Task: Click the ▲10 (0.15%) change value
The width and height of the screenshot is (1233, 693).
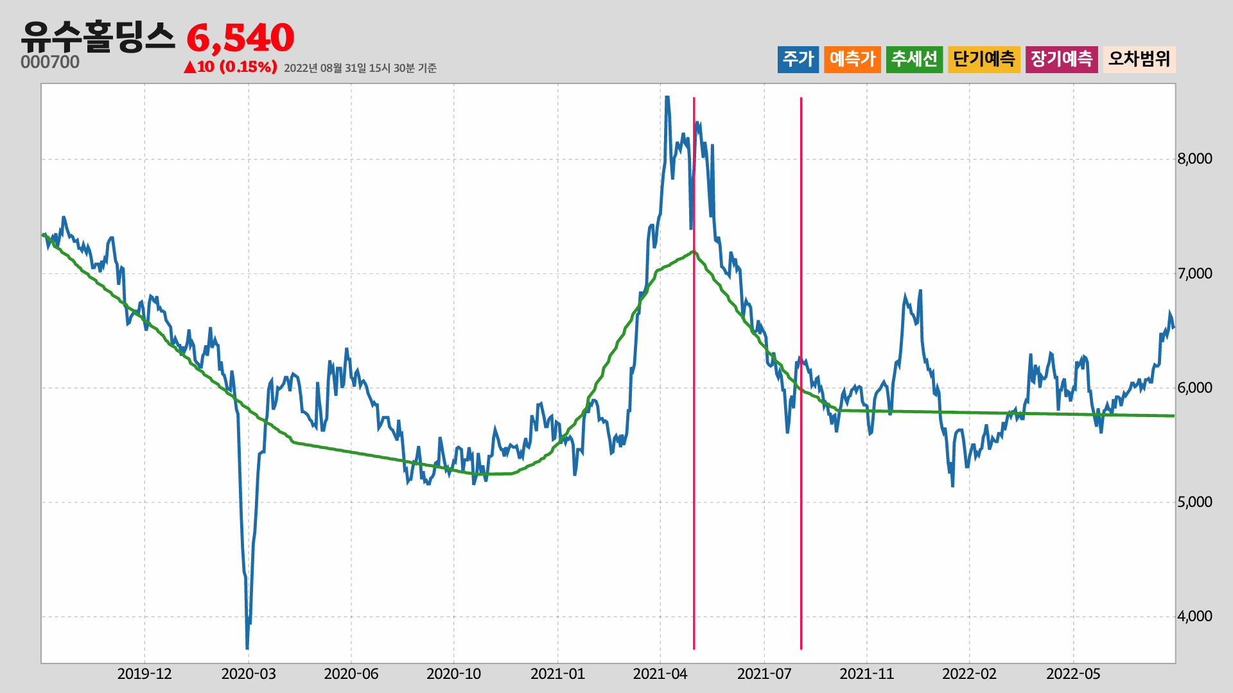Action: 231,67
